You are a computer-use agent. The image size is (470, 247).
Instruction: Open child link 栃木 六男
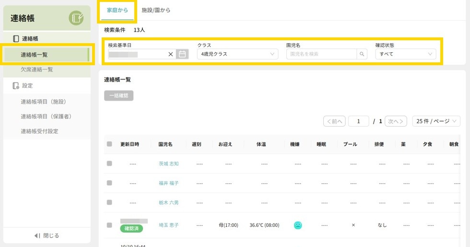[168, 203]
